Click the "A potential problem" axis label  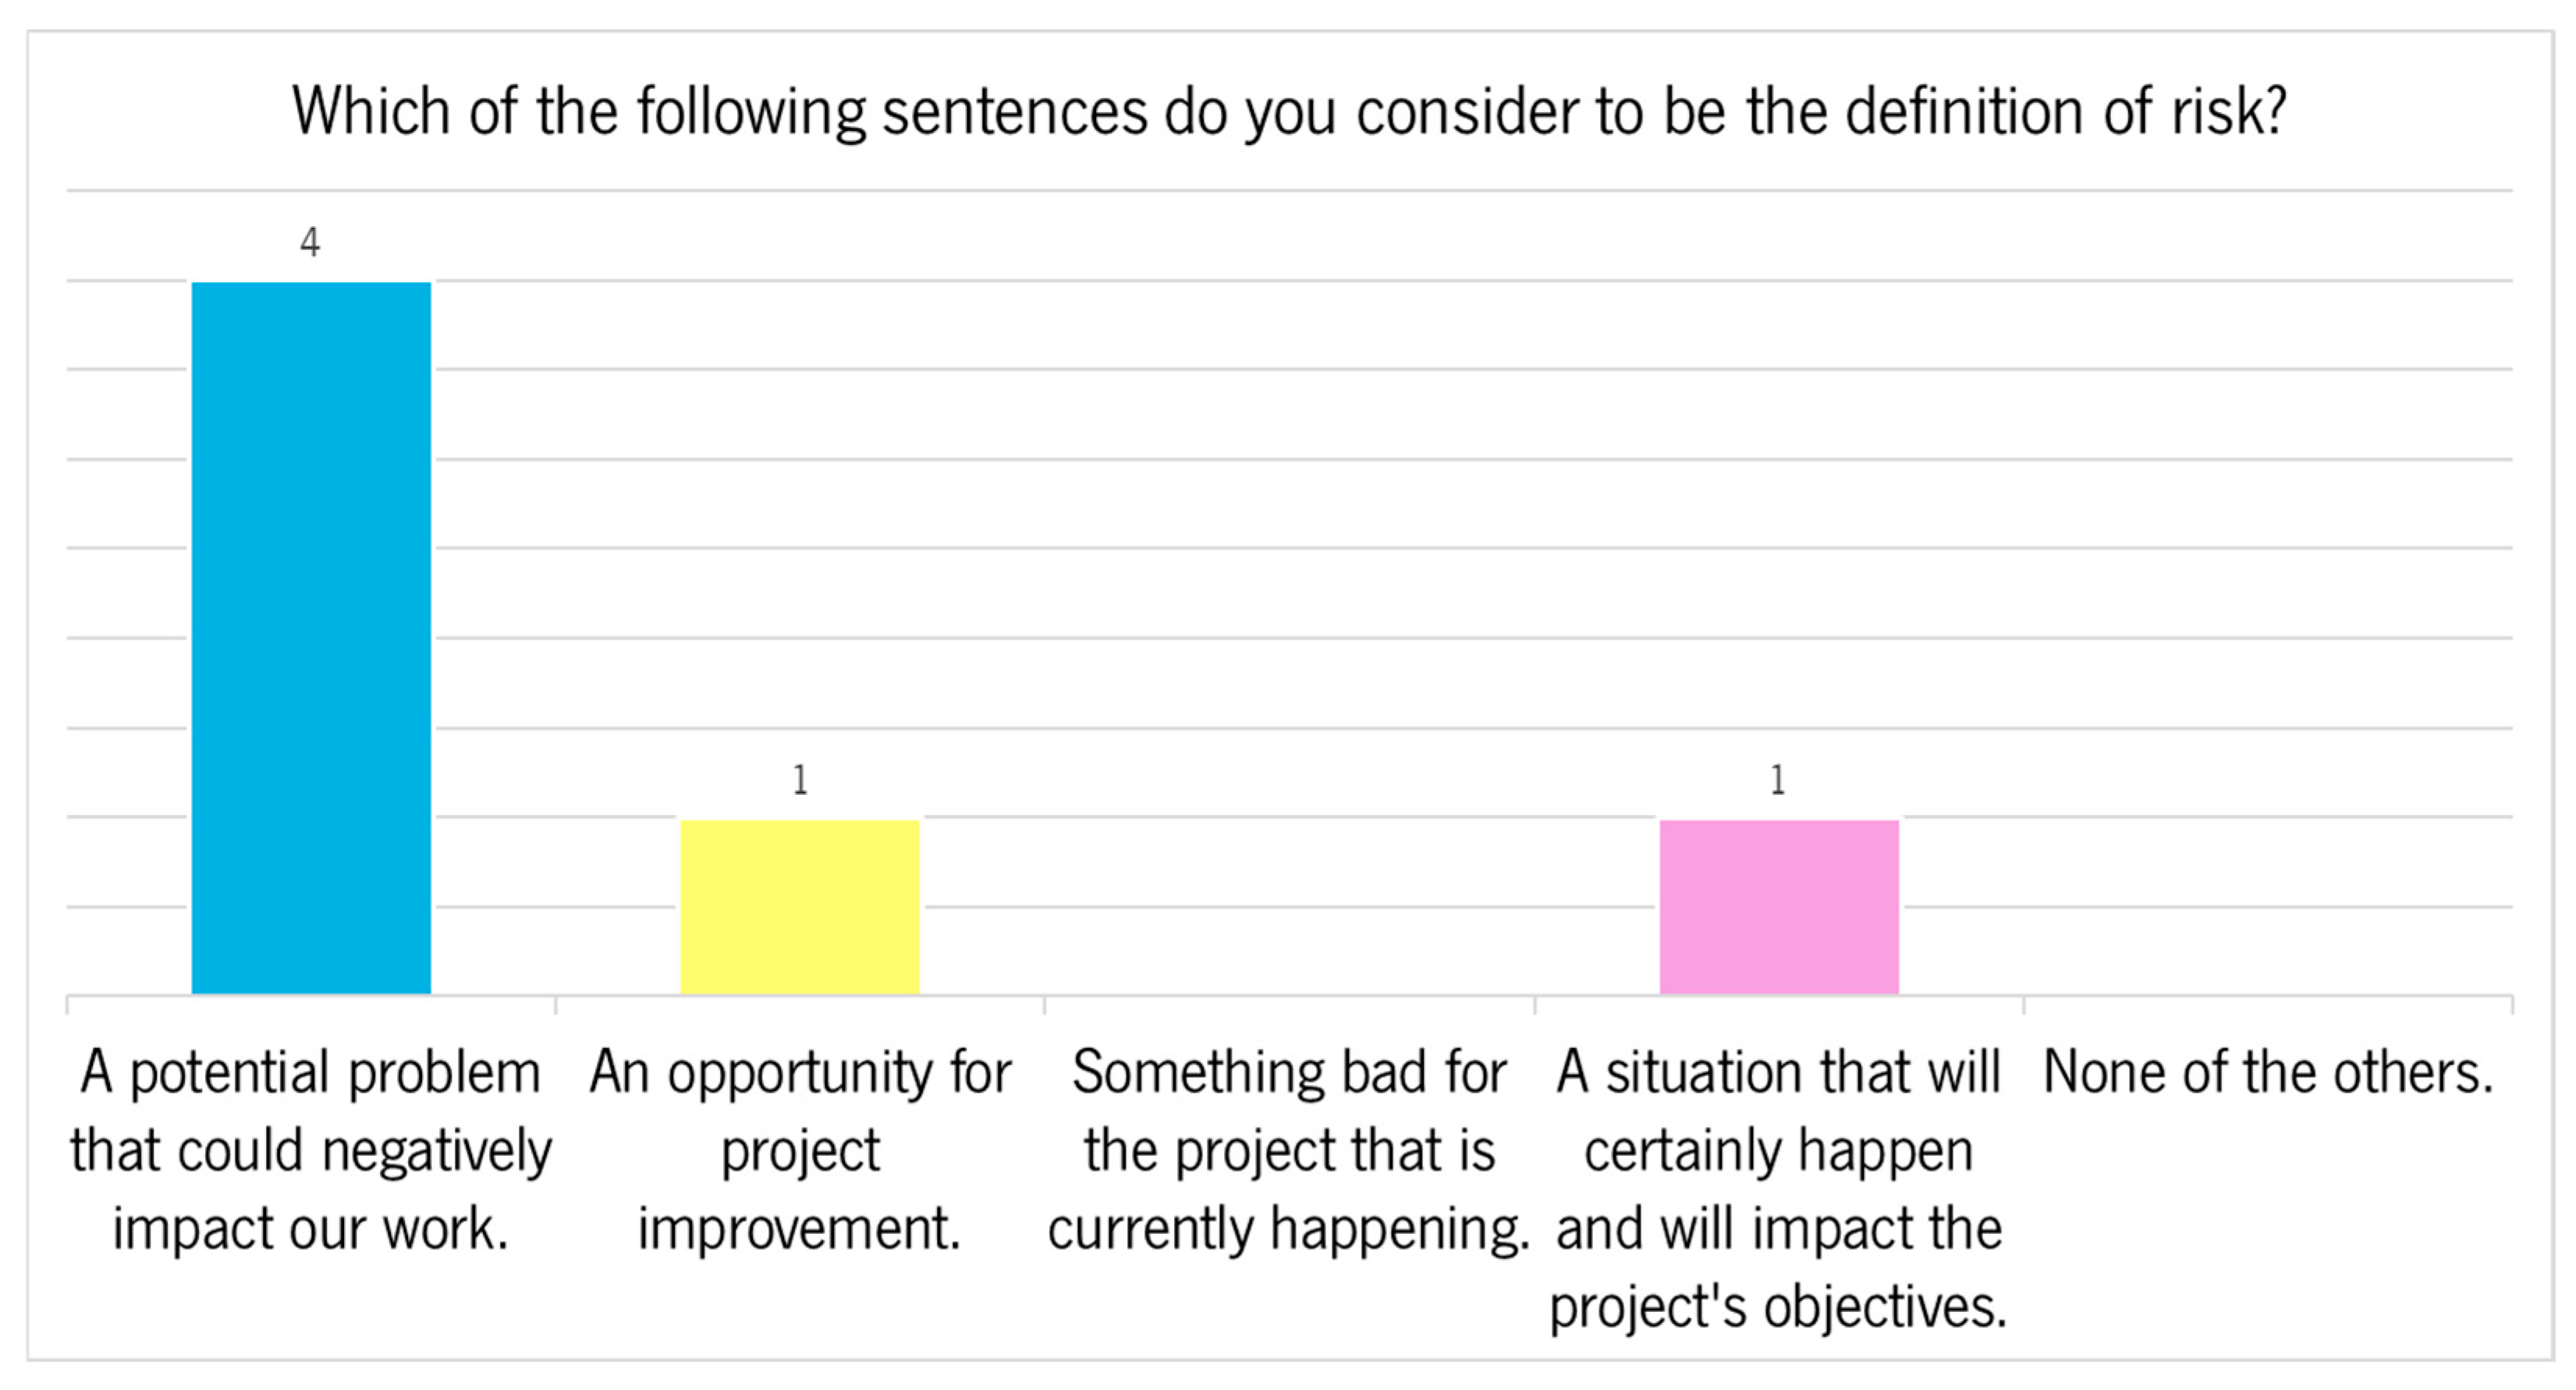coord(311,1072)
